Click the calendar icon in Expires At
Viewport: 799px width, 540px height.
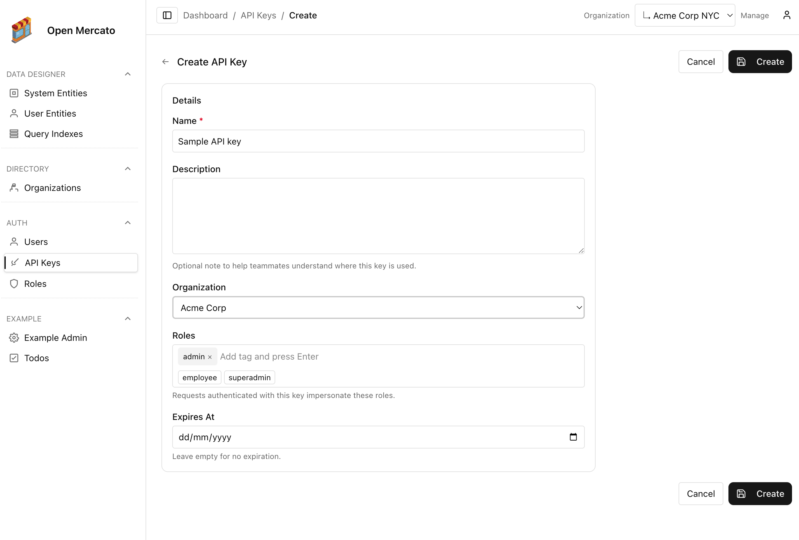[573, 437]
